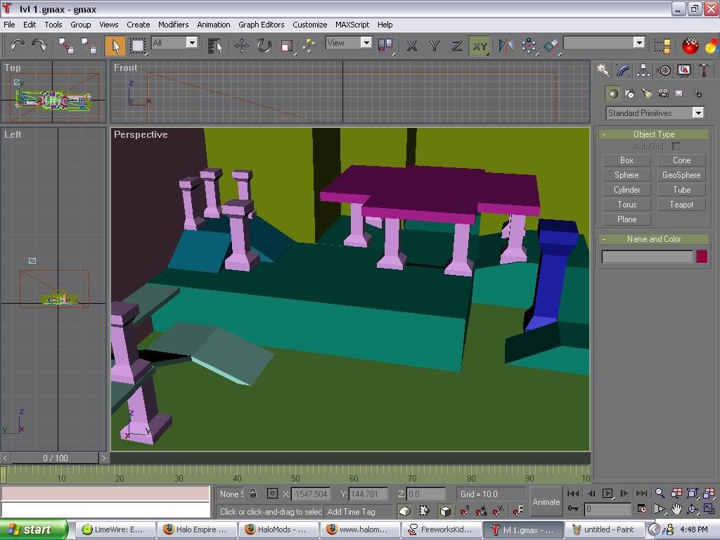Activate the Select and Manipulate tool
Viewport: 720px width, 540px height.
309,46
